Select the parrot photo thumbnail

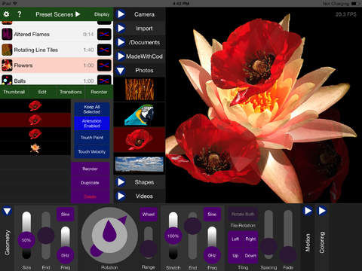(140, 114)
